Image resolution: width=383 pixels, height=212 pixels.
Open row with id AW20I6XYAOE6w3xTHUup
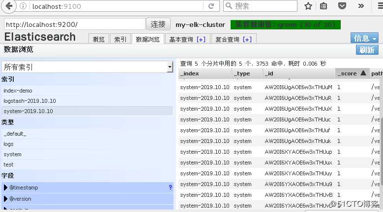point(280,152)
